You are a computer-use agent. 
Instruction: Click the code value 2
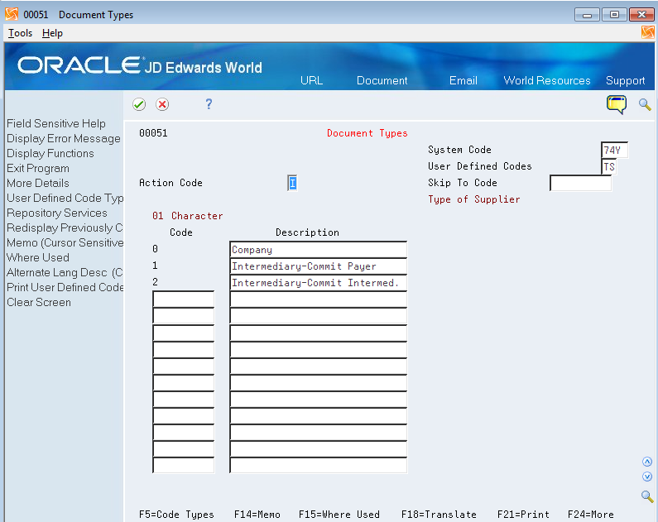(x=155, y=282)
